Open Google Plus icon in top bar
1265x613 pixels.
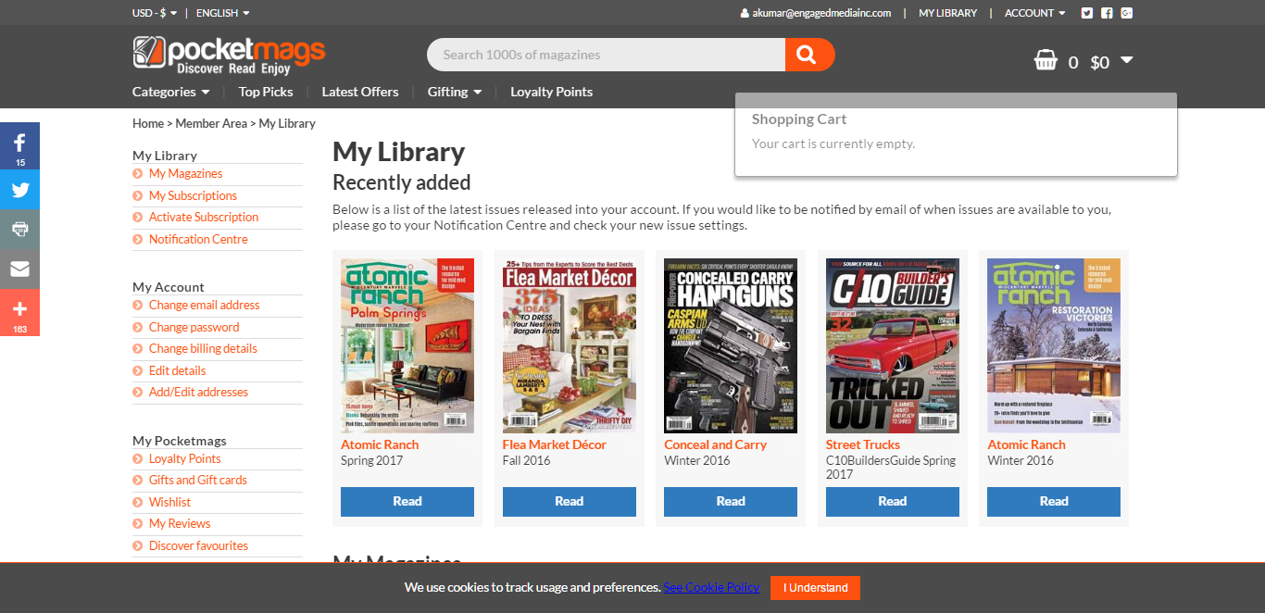click(x=1127, y=13)
